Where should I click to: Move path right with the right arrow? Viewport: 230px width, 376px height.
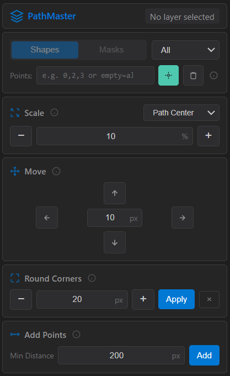[183, 218]
